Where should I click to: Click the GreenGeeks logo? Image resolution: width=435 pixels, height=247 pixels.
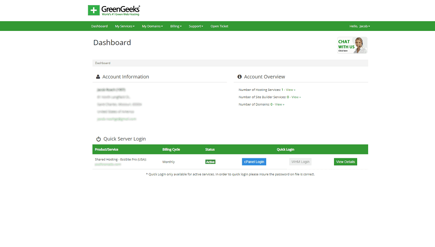click(114, 10)
